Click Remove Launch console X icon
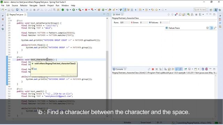Viewport: 223px width, 125px height. [156, 69]
